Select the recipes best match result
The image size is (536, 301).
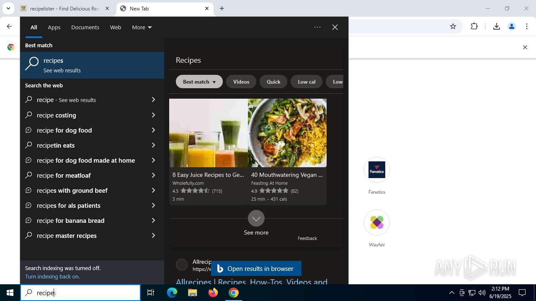(92, 65)
